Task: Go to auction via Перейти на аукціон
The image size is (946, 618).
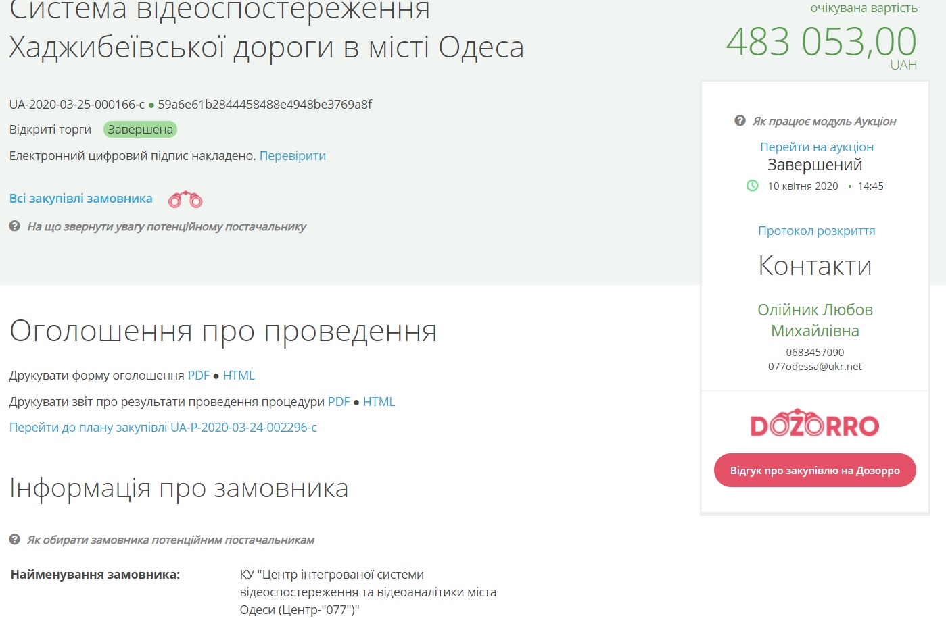Action: tap(816, 147)
